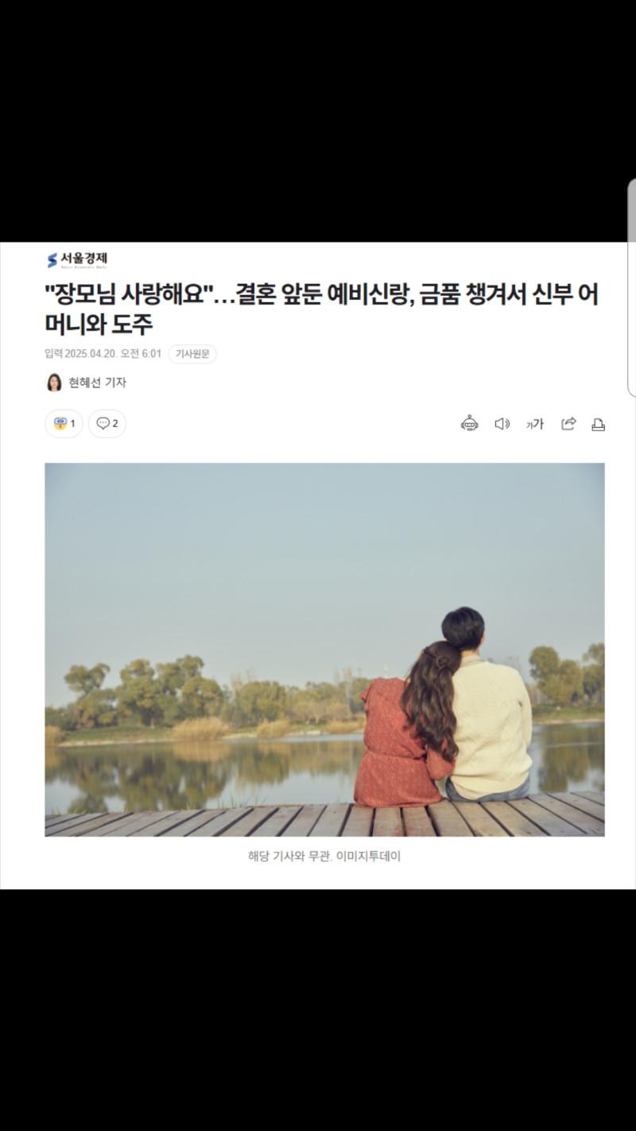Screen dimensions: 636x1131
Task: Tap the surprised emoji reaction icon
Action: [60, 423]
